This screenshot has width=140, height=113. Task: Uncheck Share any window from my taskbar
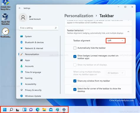75,81
